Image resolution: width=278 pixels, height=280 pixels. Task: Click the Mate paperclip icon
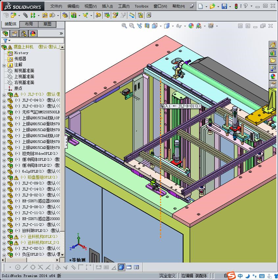coord(25,15)
